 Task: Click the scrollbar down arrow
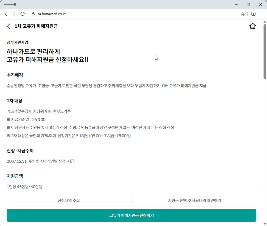[x=265, y=224]
